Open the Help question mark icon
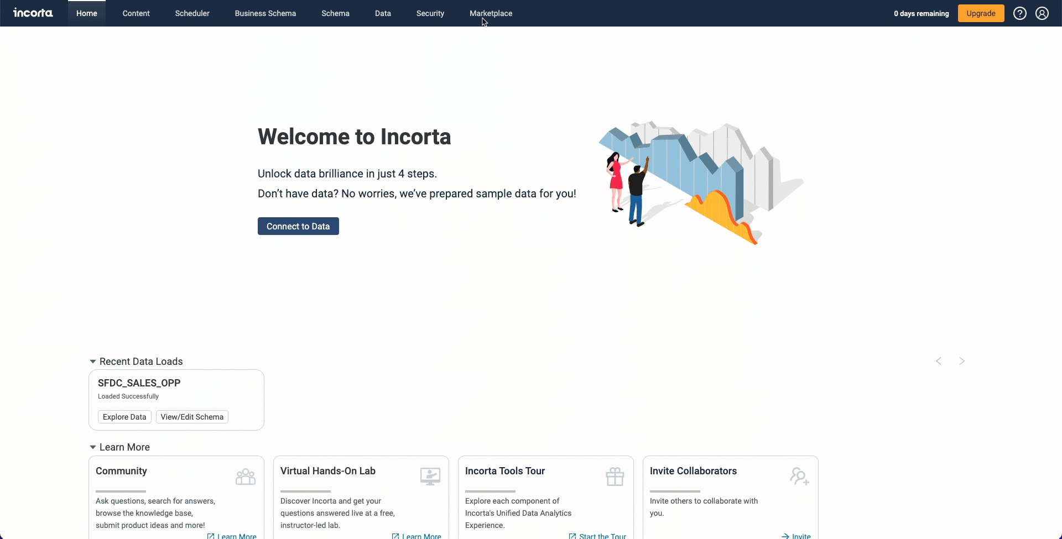The image size is (1062, 539). [1020, 13]
